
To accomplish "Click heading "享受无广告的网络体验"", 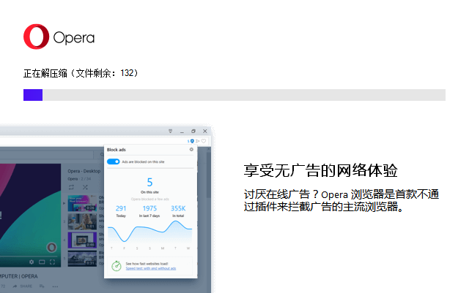I will [x=320, y=171].
